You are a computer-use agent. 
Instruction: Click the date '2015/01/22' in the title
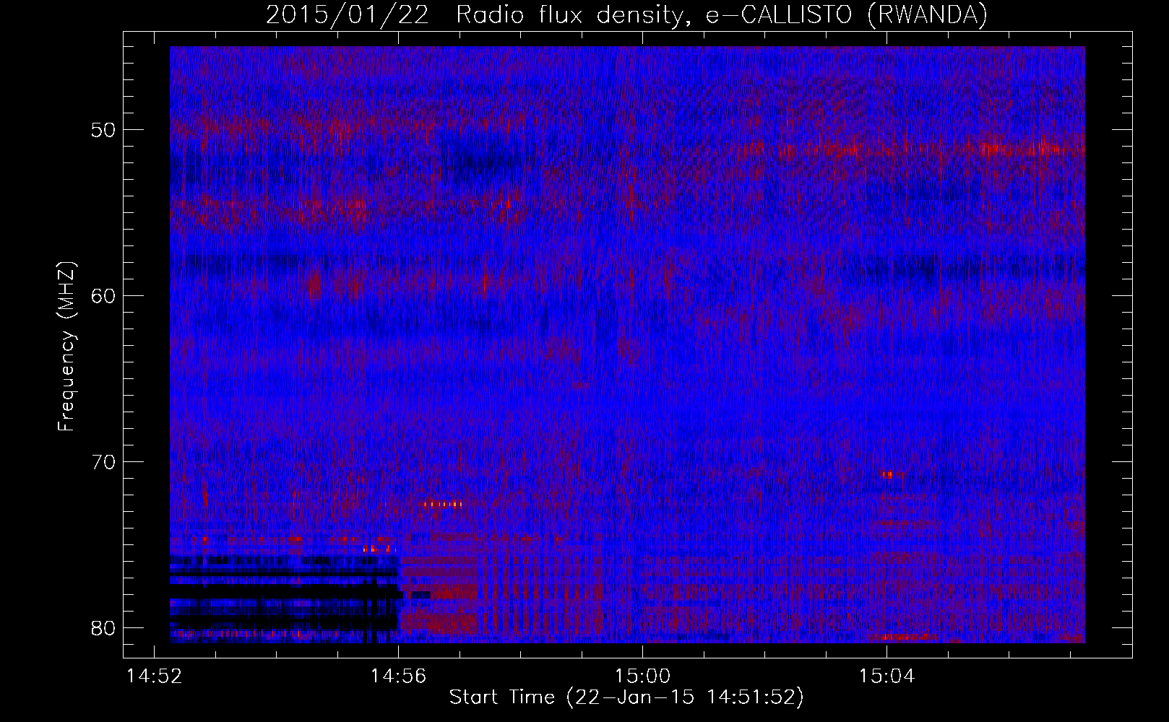[348, 15]
